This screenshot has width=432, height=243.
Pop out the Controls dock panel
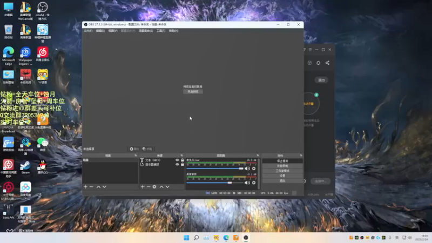301,156
